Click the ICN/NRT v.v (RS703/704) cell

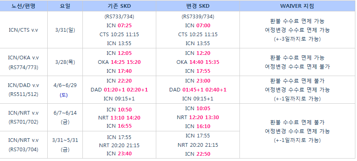[x=23, y=145]
